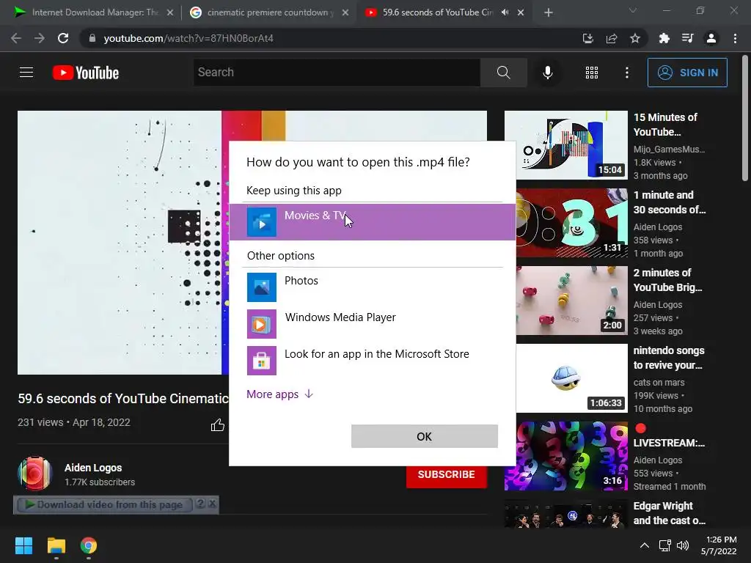Screen dimensions: 751x563
Task: Open a new browser tab
Action: pos(549,13)
